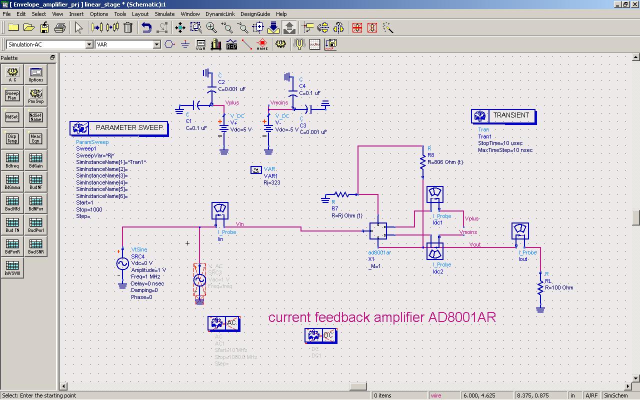The width and height of the screenshot is (640, 400).
Task: Expand the VAR component history dropdown
Action: 156,44
